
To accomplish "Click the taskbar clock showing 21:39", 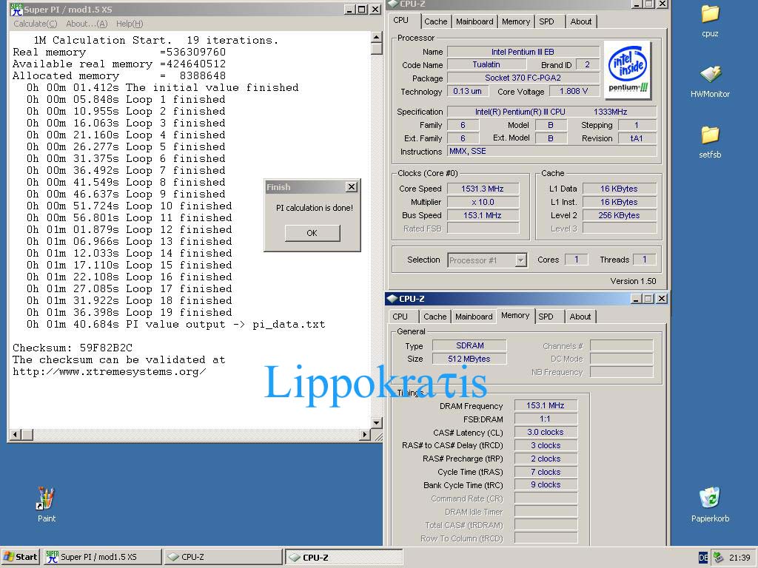I will pyautogui.click(x=739, y=558).
